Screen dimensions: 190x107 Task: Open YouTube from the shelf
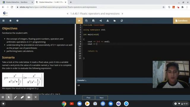click(72, 104)
